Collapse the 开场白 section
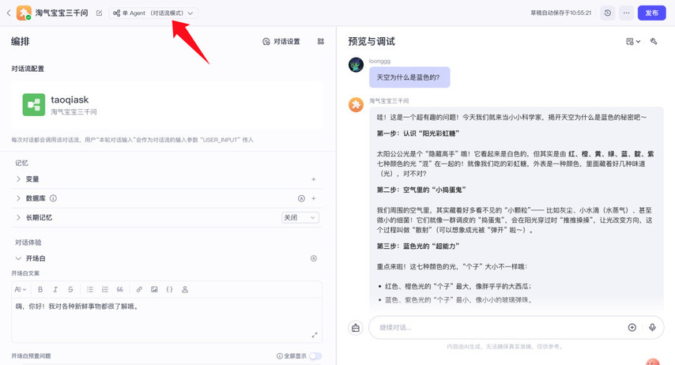The image size is (675, 365). (19, 258)
